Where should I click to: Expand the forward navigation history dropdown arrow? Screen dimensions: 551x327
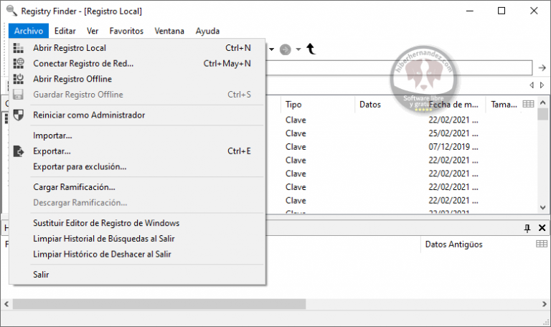pyautogui.click(x=298, y=49)
